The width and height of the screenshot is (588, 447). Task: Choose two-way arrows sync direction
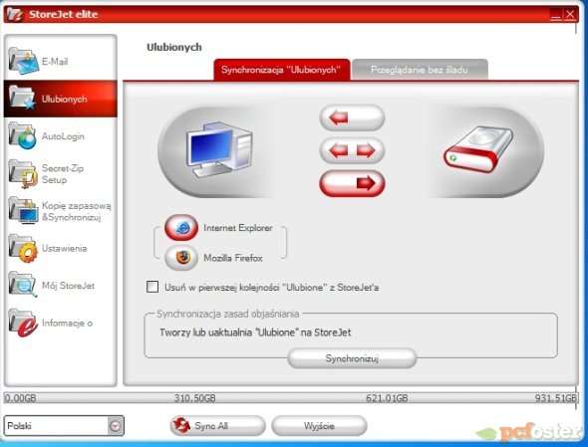pos(352,150)
